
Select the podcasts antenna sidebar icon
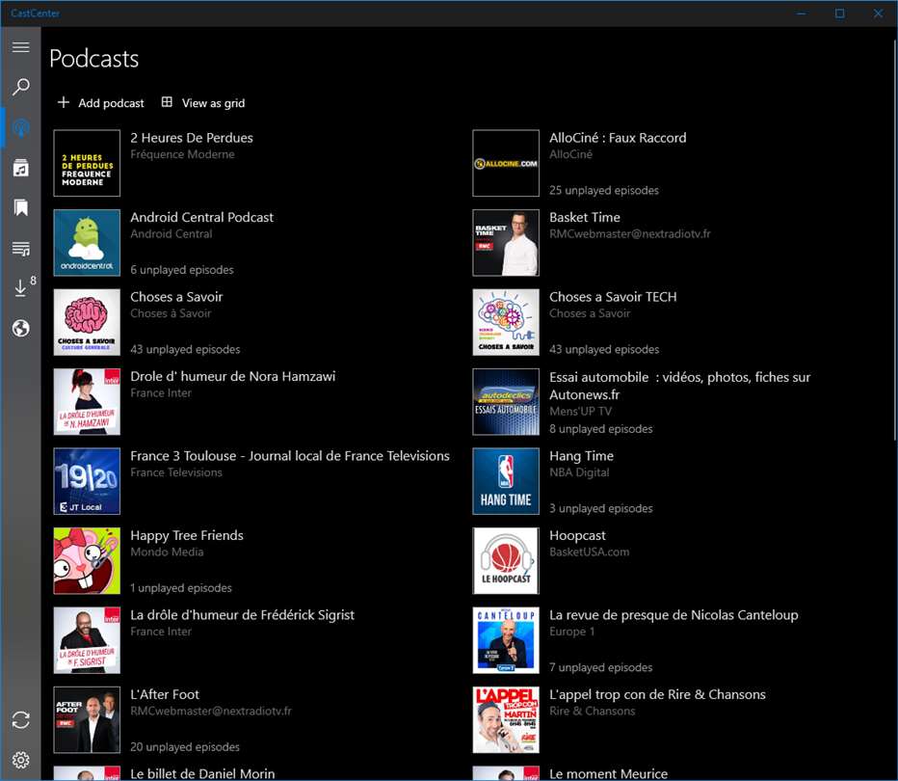point(20,128)
